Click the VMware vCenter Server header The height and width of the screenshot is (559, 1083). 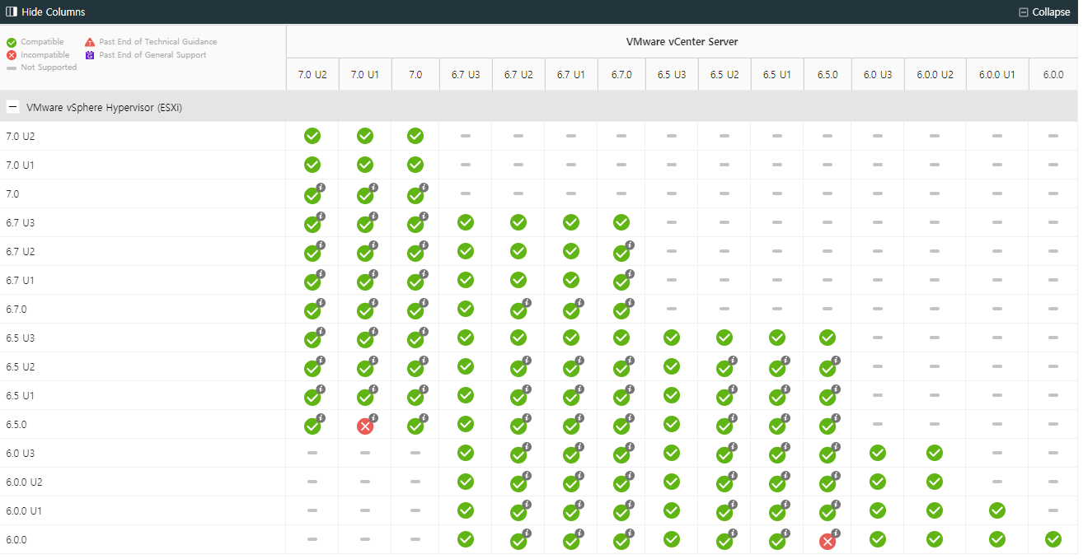point(682,41)
